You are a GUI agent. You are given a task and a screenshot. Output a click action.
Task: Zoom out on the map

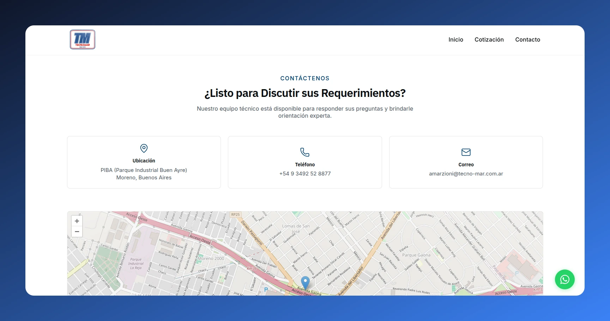click(77, 232)
